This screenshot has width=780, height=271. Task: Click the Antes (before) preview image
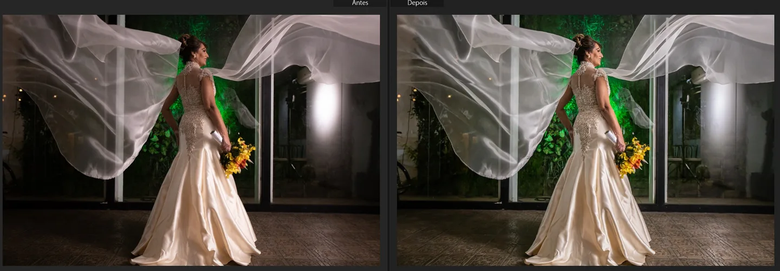191,140
